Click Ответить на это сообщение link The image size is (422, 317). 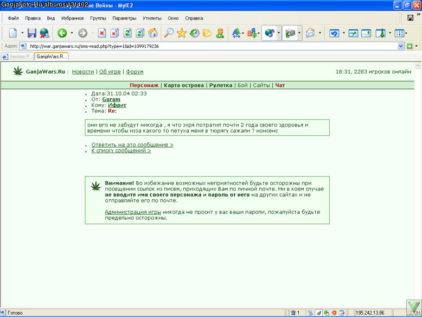132,144
